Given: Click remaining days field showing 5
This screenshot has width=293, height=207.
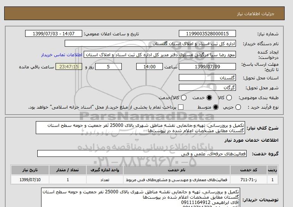Looking at the screenshot, I should [108, 66].
